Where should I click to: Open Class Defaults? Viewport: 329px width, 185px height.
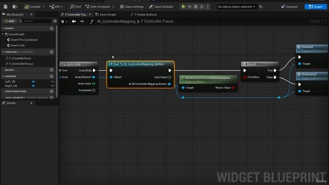pyautogui.click(x=161, y=7)
